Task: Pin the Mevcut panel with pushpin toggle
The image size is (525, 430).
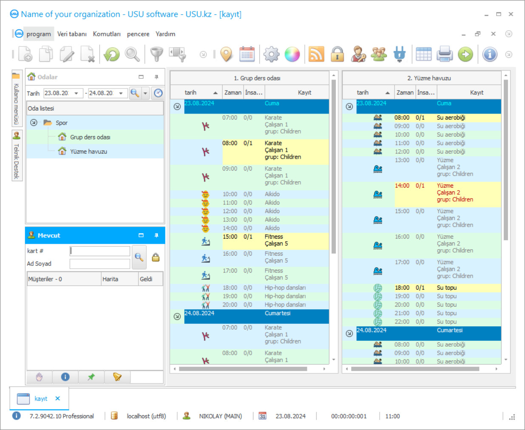Action: [156, 235]
